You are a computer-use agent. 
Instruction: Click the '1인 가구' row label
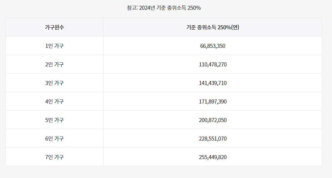coord(54,46)
